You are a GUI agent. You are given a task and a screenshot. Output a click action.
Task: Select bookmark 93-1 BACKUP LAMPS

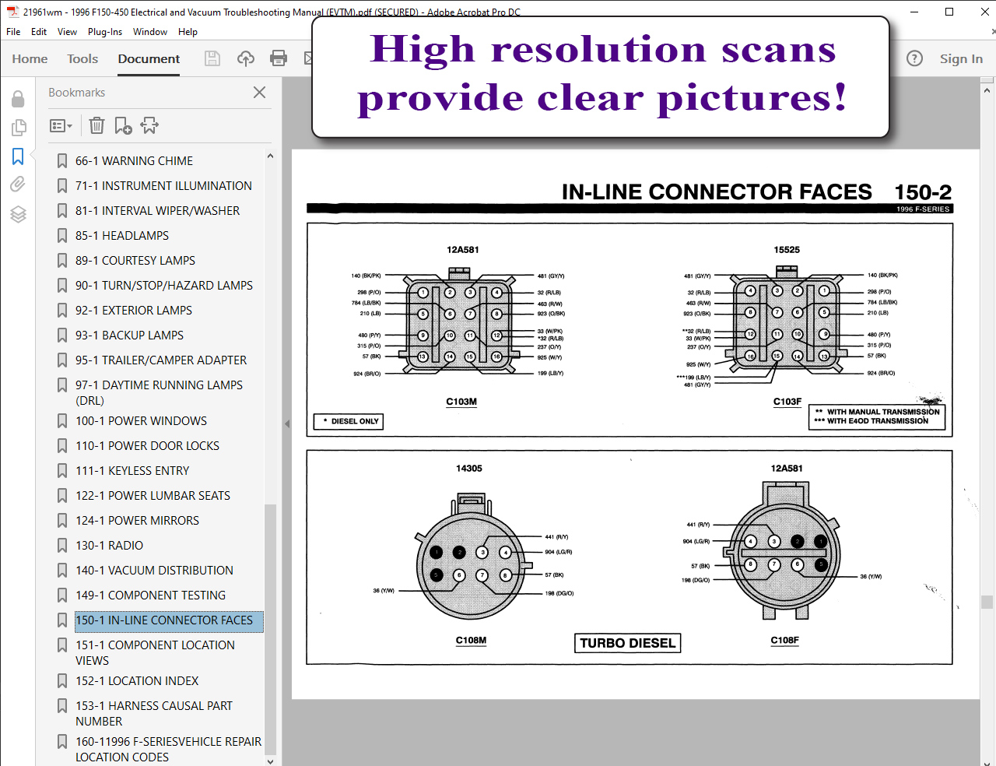129,335
